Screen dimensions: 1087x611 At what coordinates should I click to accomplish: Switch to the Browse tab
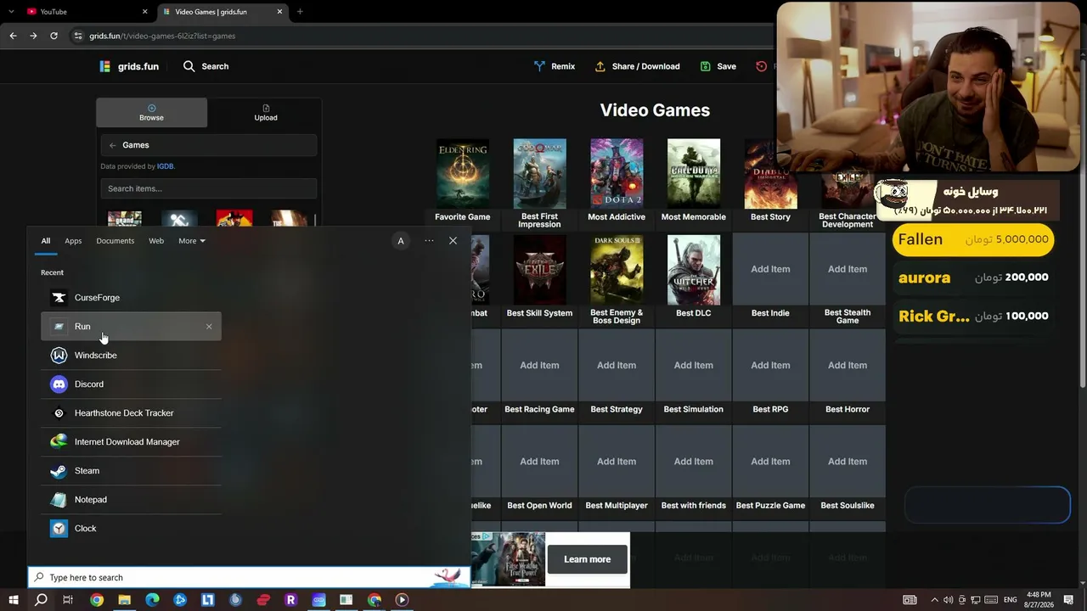pos(151,113)
